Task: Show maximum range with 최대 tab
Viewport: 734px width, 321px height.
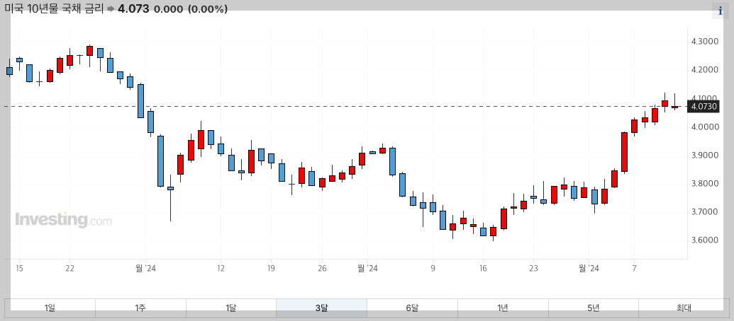Action: tap(684, 308)
